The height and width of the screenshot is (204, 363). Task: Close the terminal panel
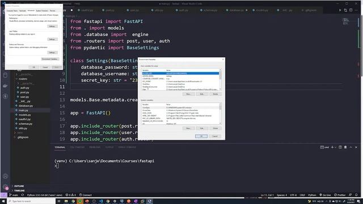click(x=356, y=147)
